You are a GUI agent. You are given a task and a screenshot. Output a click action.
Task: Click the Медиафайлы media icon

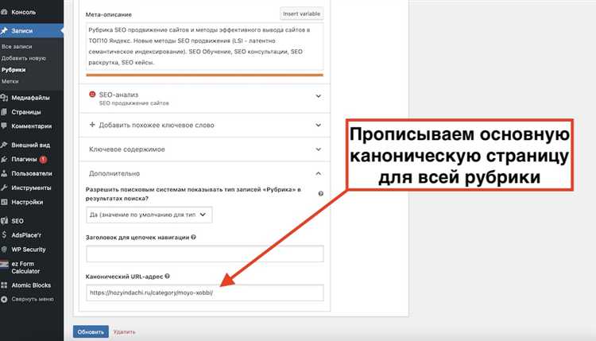pyautogui.click(x=4, y=98)
